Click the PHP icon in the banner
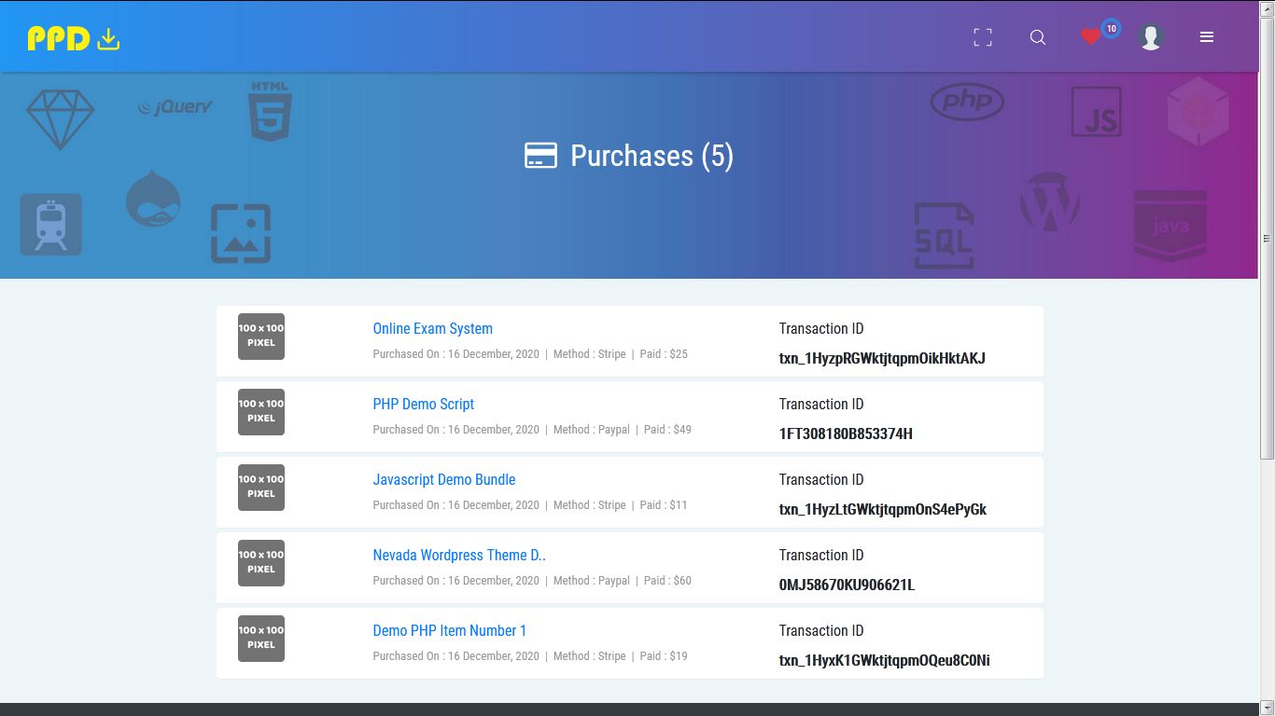 tap(967, 102)
